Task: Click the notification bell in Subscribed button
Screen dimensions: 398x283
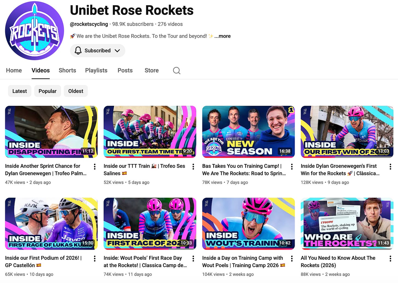Action: (x=78, y=51)
